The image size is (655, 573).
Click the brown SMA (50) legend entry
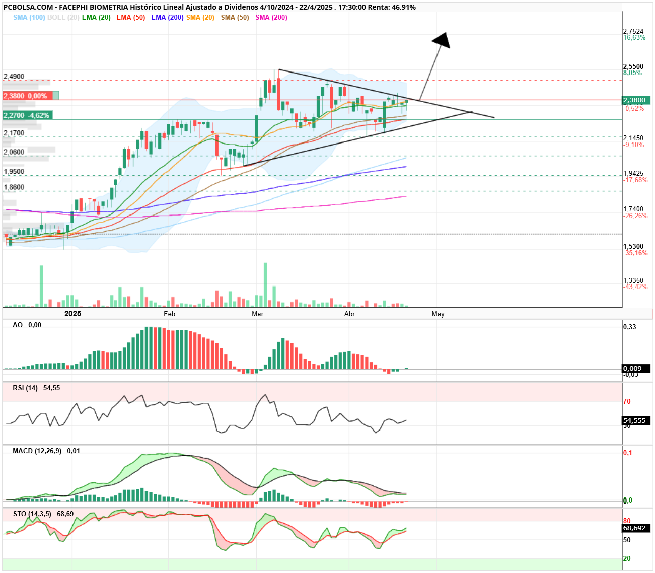(235, 17)
